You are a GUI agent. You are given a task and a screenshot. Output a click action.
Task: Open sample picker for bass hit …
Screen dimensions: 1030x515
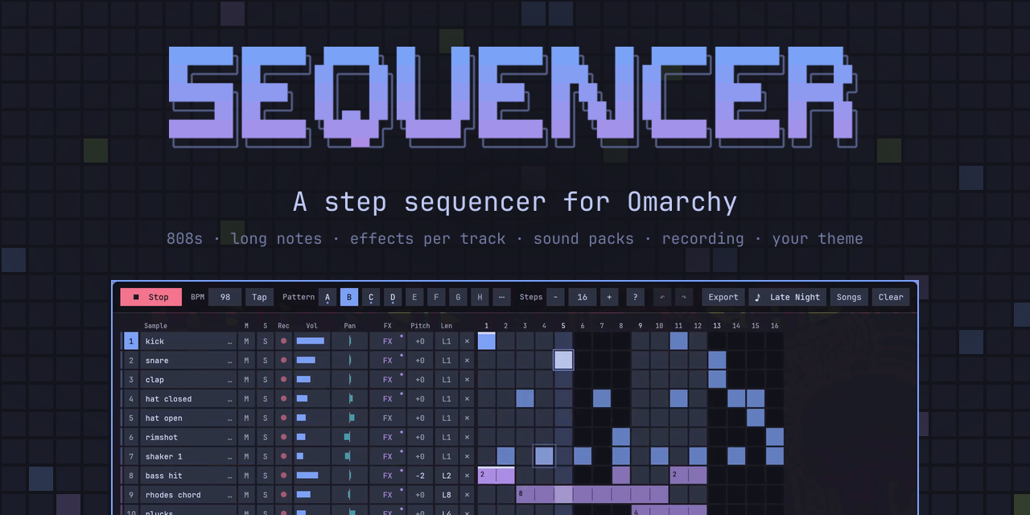click(x=230, y=477)
